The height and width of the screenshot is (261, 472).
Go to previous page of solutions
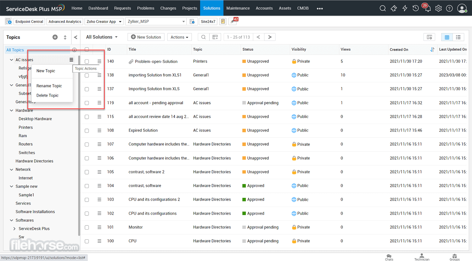coord(258,37)
